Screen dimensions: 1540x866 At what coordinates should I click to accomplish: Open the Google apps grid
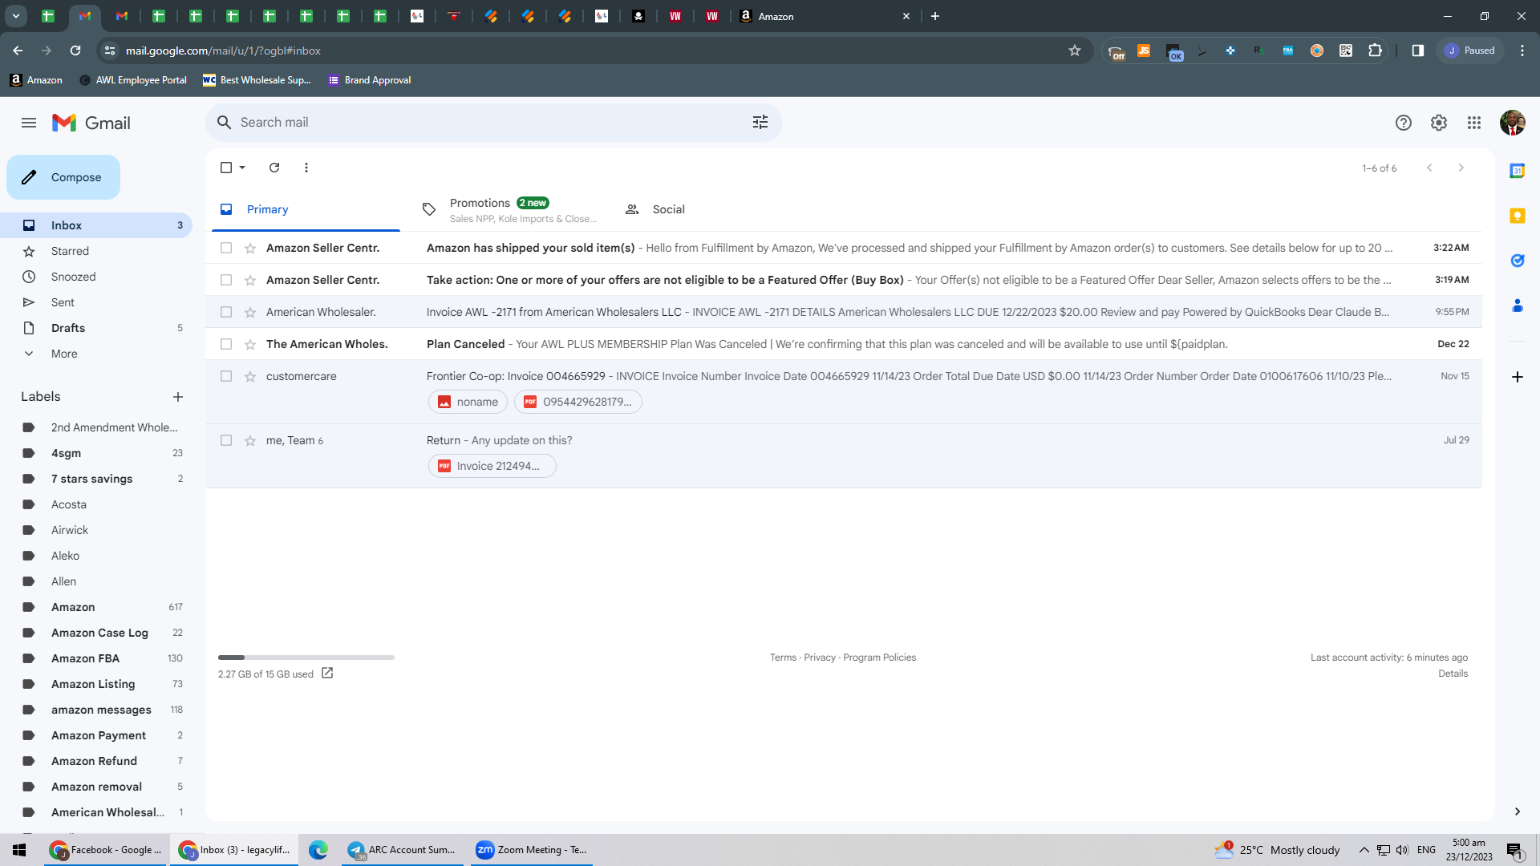pyautogui.click(x=1474, y=123)
